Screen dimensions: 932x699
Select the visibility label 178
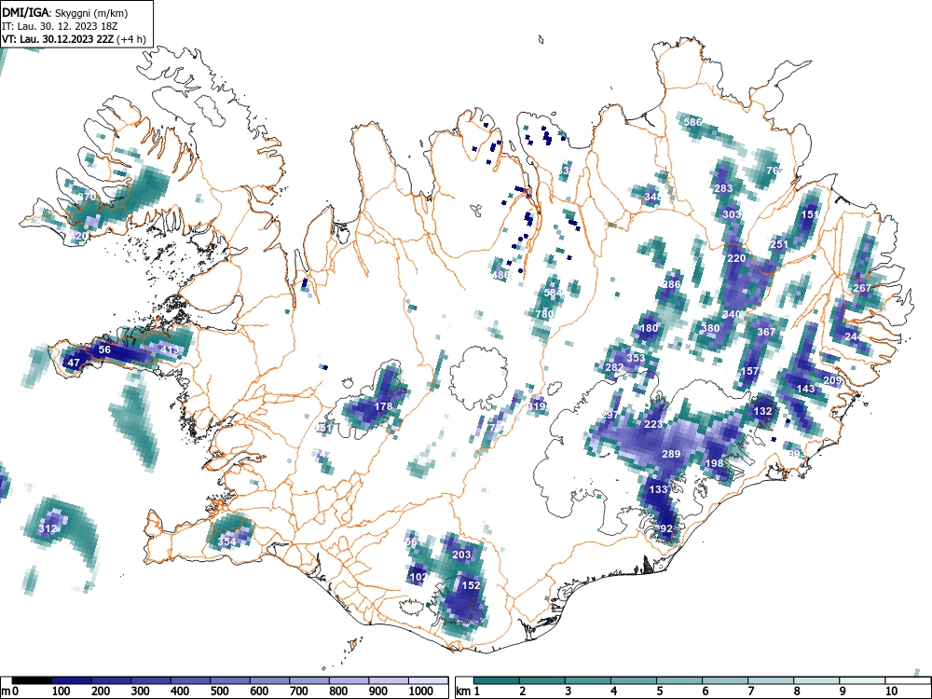pos(383,406)
